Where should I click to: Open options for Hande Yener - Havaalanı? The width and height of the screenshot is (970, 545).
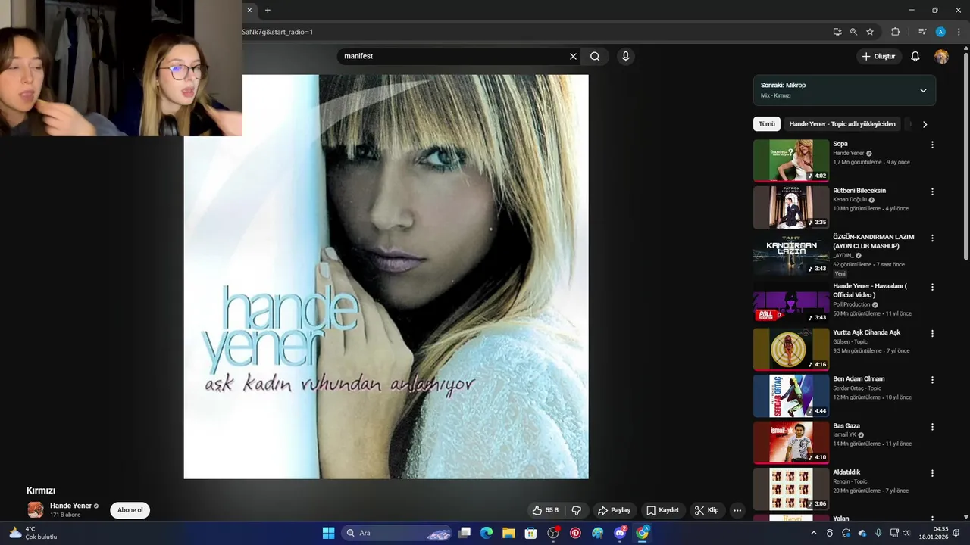(x=932, y=287)
